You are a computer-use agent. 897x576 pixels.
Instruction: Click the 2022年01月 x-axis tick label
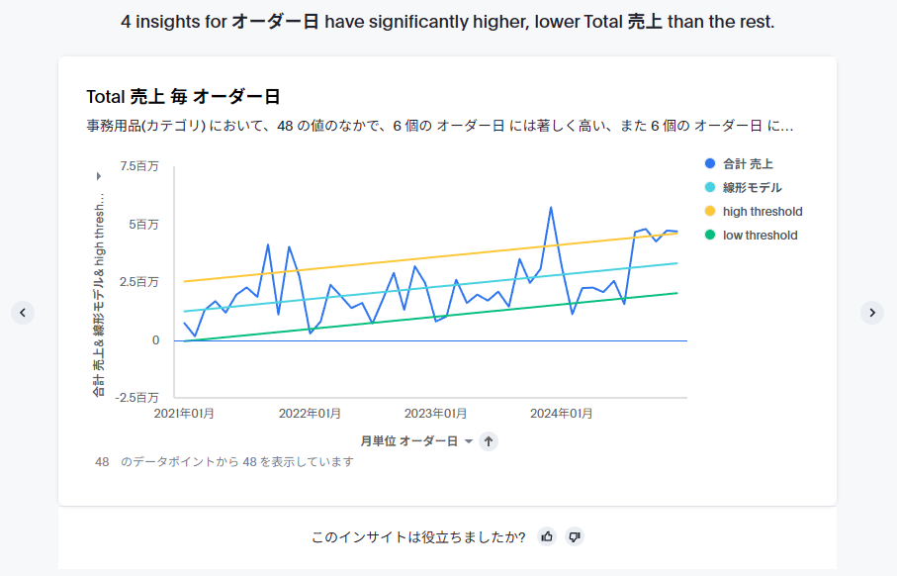tap(310, 414)
